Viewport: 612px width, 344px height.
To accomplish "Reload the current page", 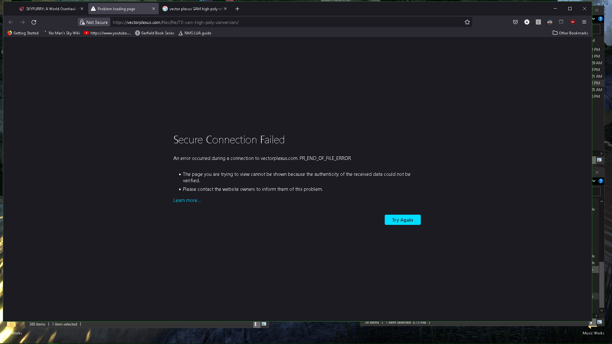I will click(34, 22).
